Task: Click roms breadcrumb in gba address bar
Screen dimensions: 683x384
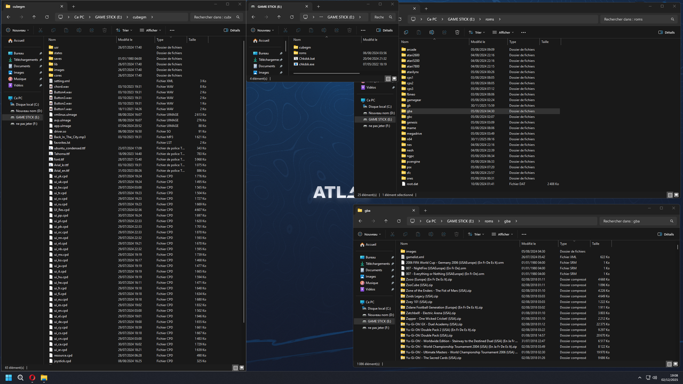Action: (489, 221)
